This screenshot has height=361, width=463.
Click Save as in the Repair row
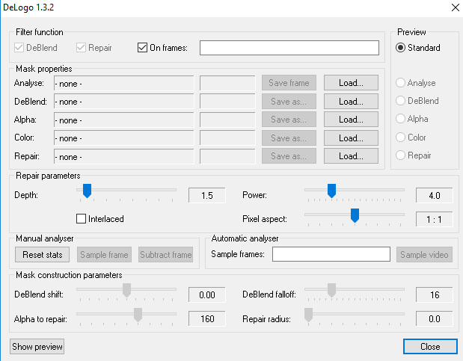click(289, 156)
